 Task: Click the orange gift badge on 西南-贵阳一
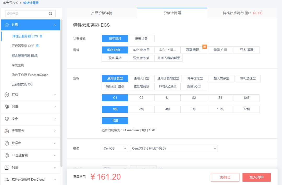point(204,47)
